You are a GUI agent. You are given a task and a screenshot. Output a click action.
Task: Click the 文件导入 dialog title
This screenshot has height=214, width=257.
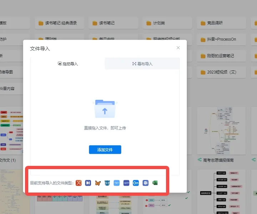click(40, 49)
